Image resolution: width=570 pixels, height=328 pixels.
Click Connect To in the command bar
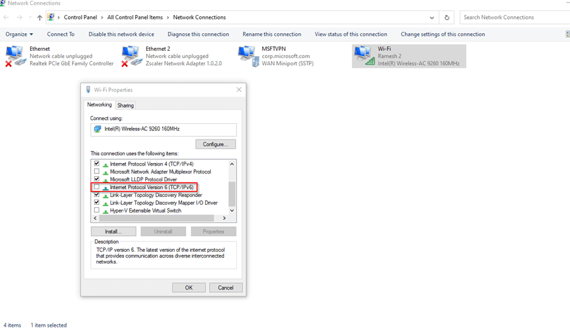click(61, 34)
